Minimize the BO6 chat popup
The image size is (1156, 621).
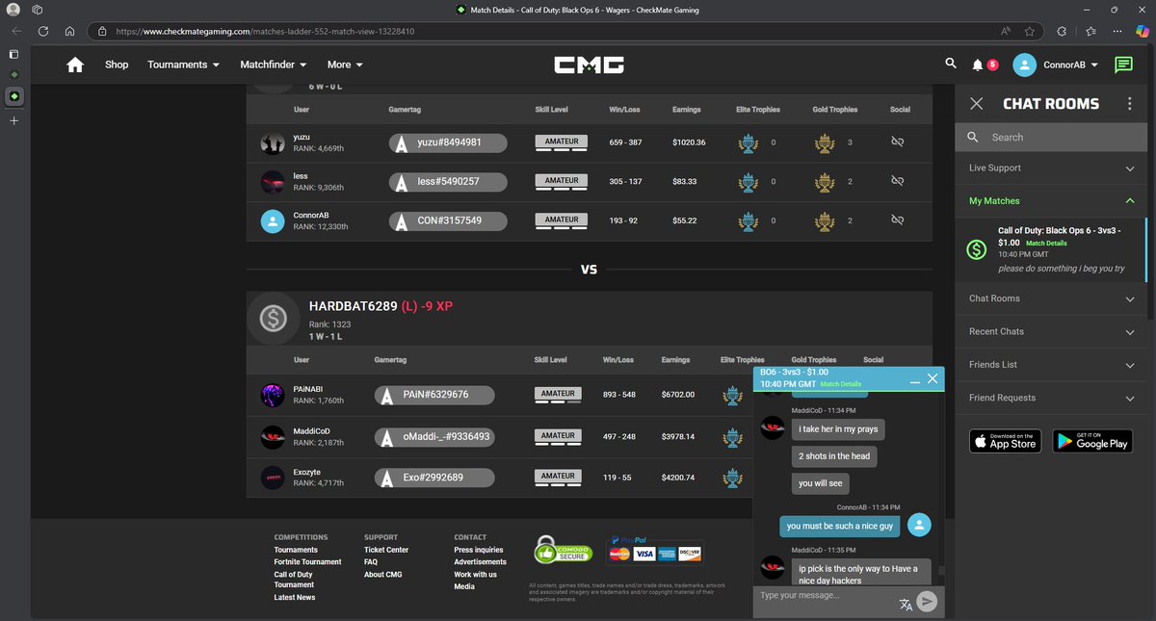coord(915,380)
